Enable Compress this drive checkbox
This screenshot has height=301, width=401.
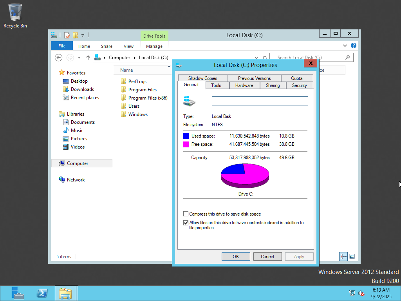pyautogui.click(x=186, y=214)
